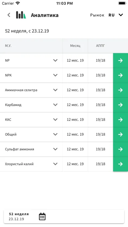Open details arrow for NP row
Screen dimensions: 128x227
click(120, 61)
